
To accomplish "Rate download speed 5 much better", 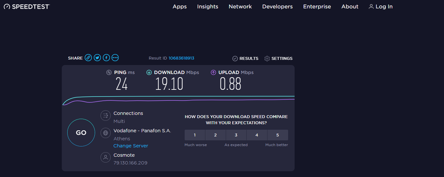I will [x=277, y=135].
